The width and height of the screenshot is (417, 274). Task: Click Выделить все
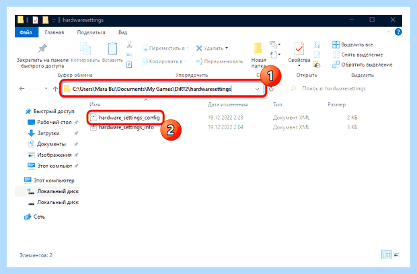[x=352, y=44]
